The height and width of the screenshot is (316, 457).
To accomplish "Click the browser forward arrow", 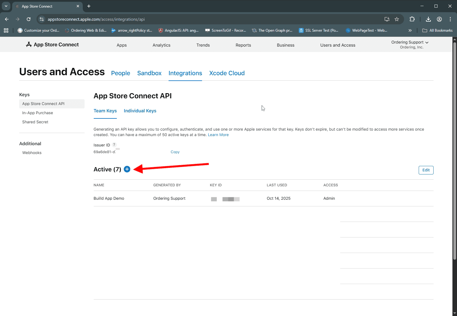I will [18, 19].
